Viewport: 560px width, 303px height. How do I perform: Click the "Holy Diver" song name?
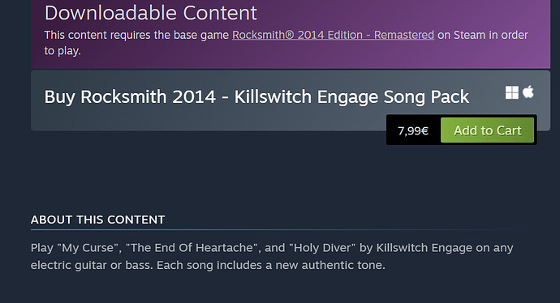325,248
